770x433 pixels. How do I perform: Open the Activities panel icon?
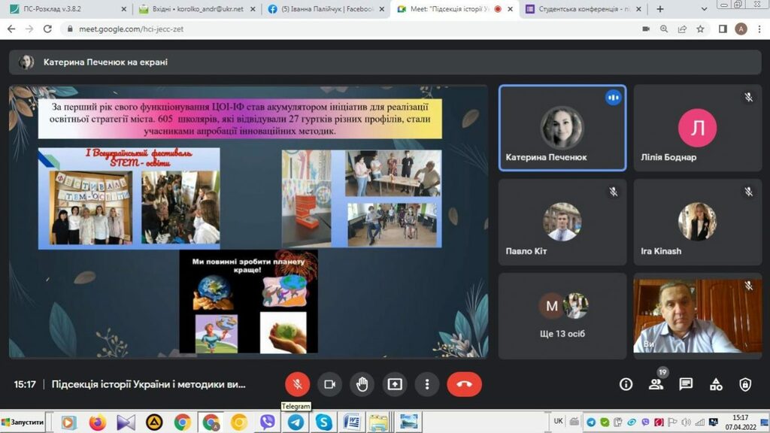(716, 384)
